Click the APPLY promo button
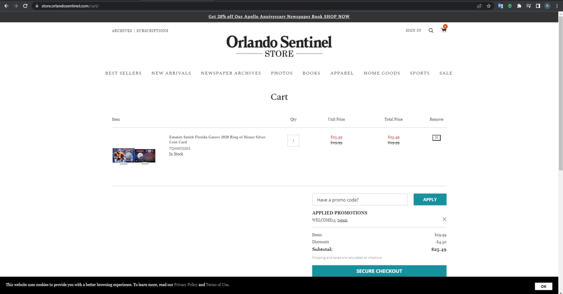The image size is (563, 294). [x=430, y=200]
